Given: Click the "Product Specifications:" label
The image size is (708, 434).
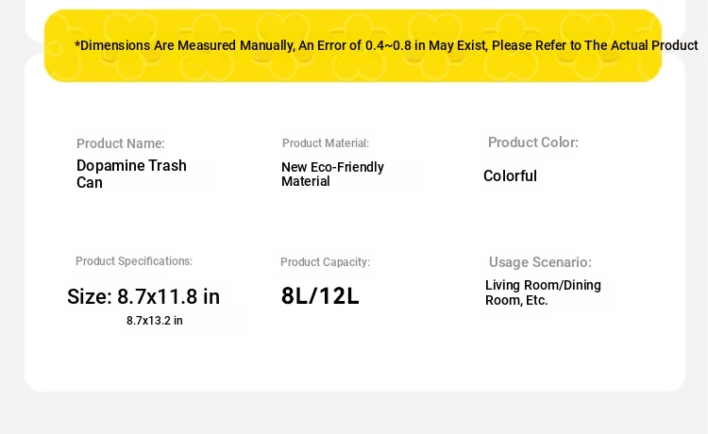Looking at the screenshot, I should point(134,261).
